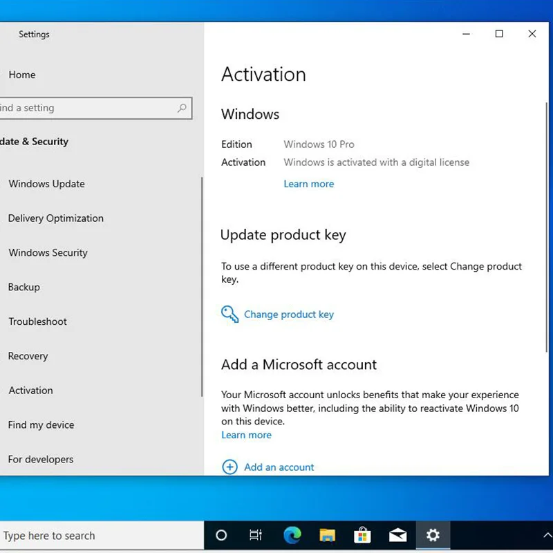The height and width of the screenshot is (553, 553).
Task: Click the Settings gear in the taskbar
Action: [433, 535]
